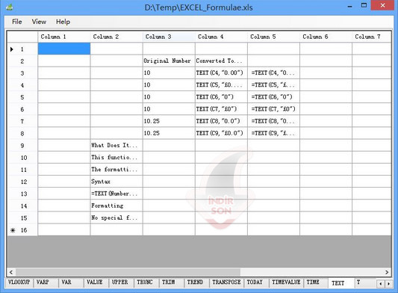Click the horizontal scrollbar thumb
Screen dimensions: 398x293
pos(128,272)
